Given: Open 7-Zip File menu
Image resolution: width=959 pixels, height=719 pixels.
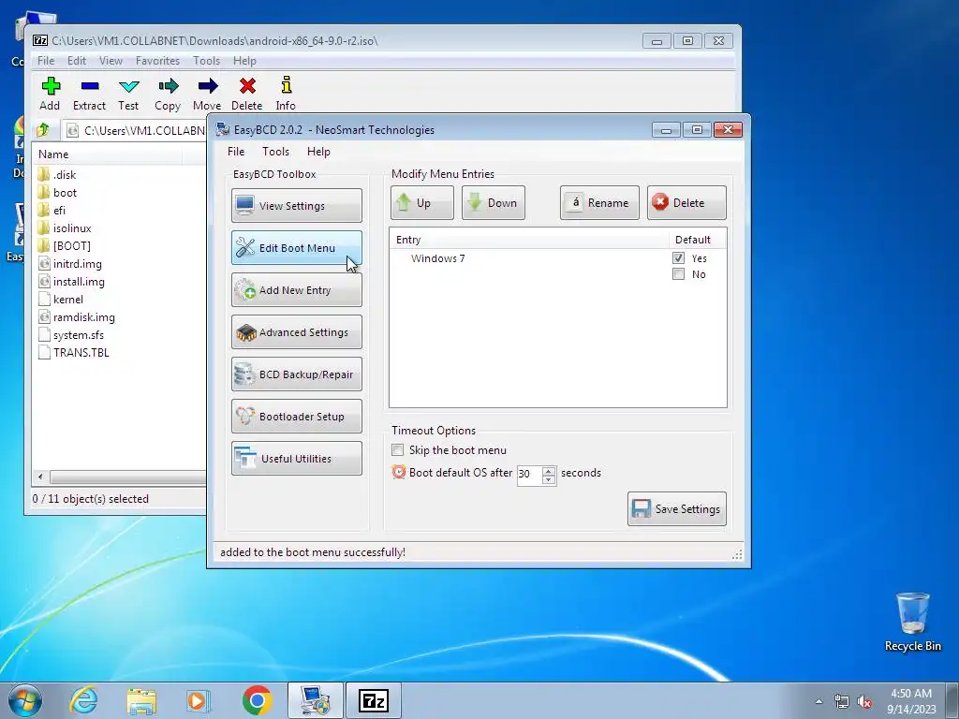Looking at the screenshot, I should click(x=46, y=61).
